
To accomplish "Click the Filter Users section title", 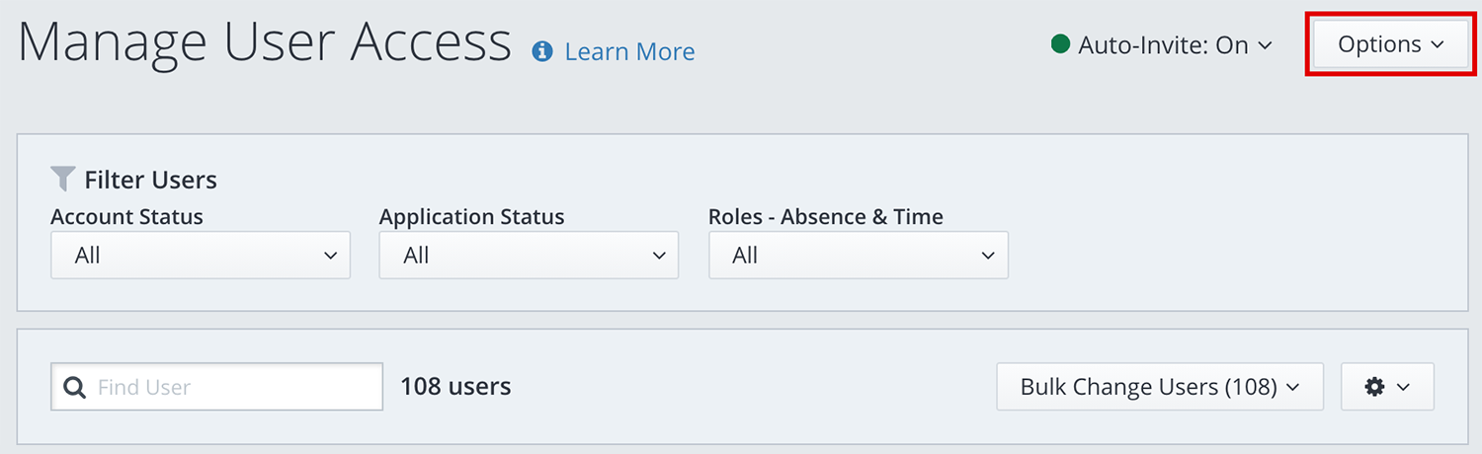I will coord(150,180).
